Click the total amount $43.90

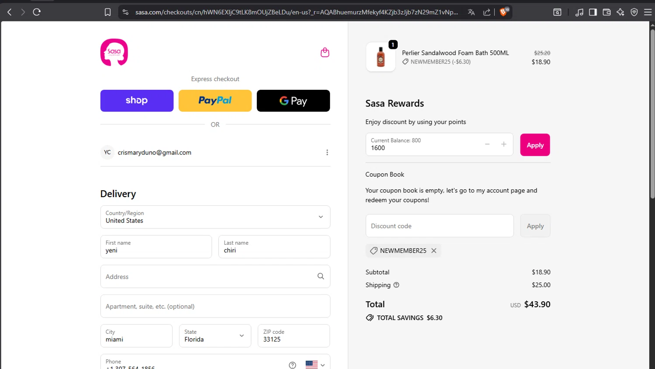(537, 304)
